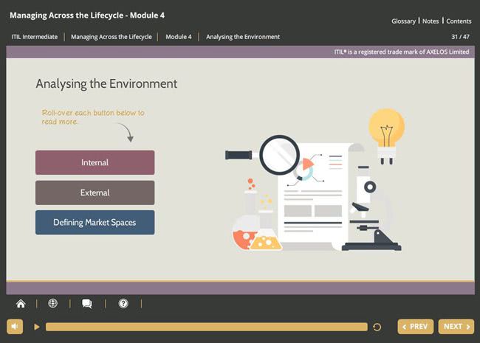The width and height of the screenshot is (480, 343).
Task: Open the Notes link
Action: 431,21
